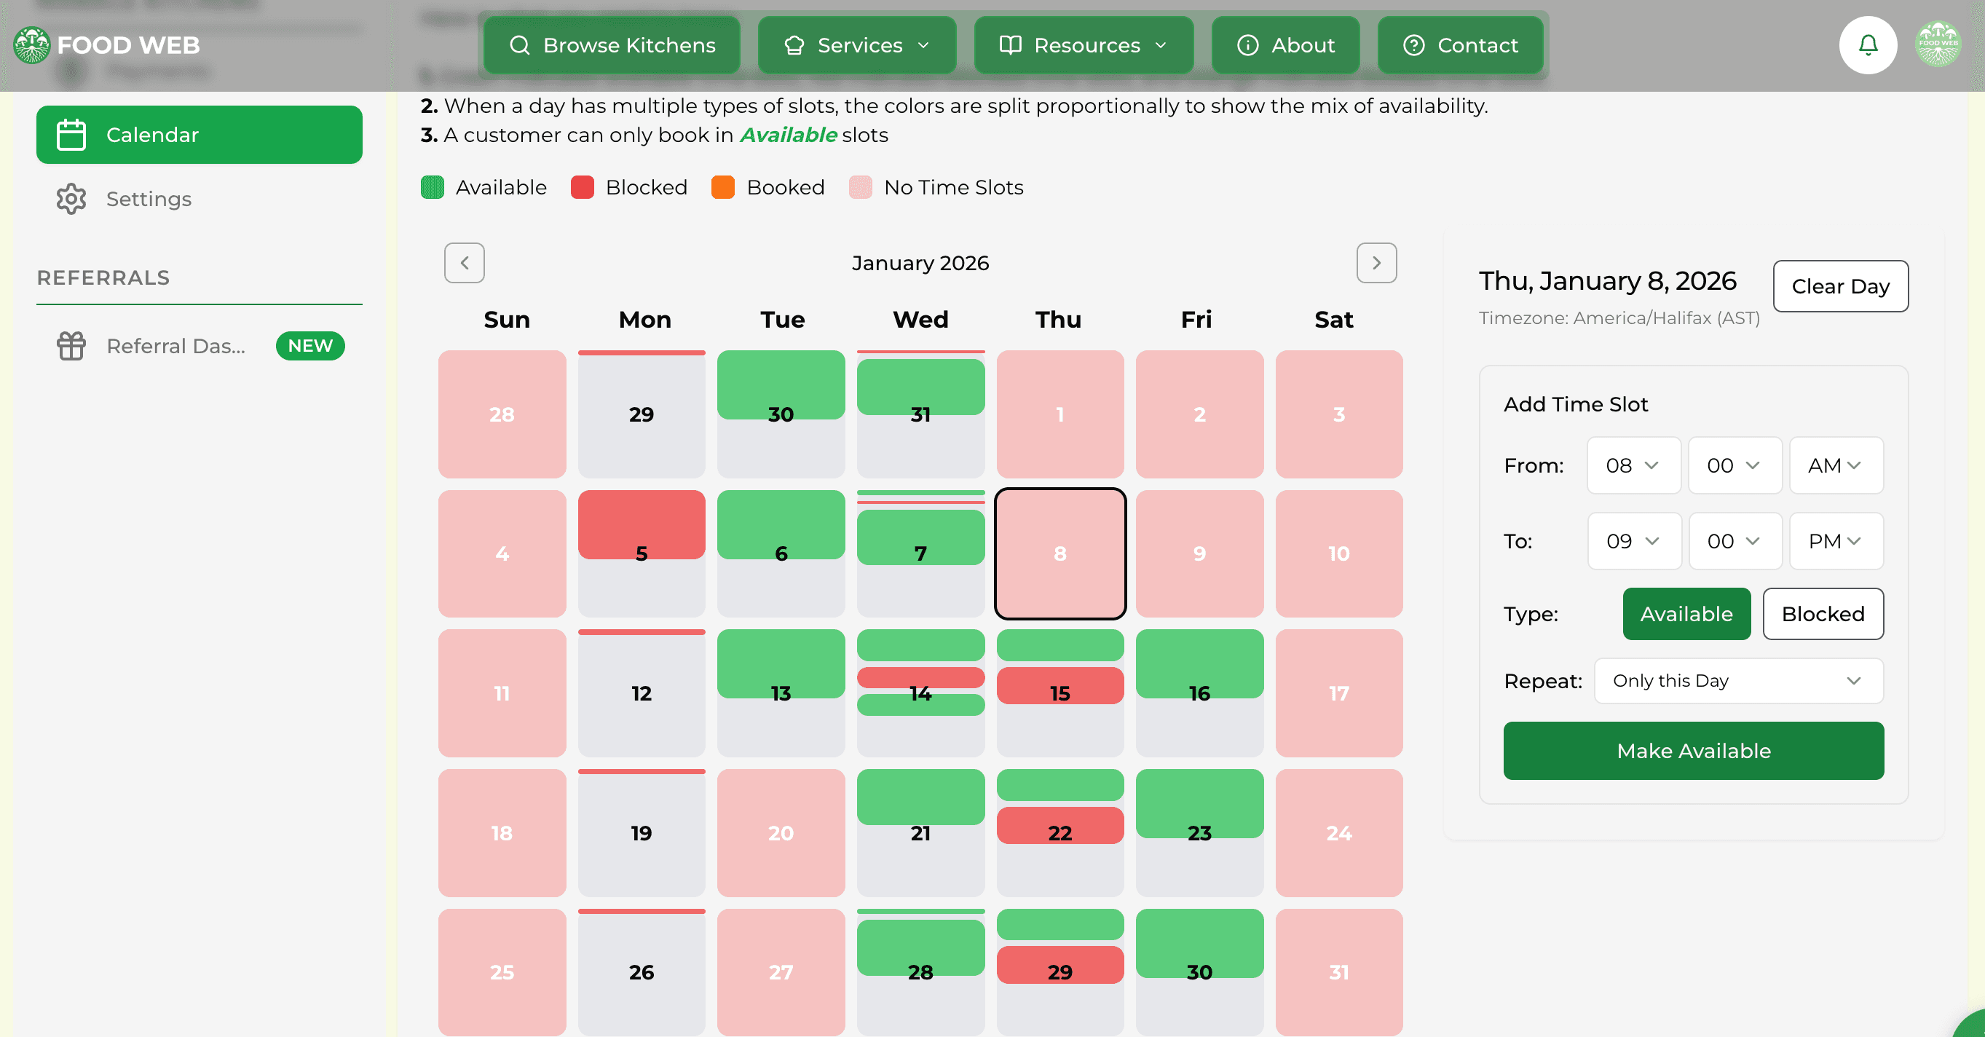The image size is (1985, 1037).
Task: Open the Contact page
Action: pyautogui.click(x=1459, y=45)
